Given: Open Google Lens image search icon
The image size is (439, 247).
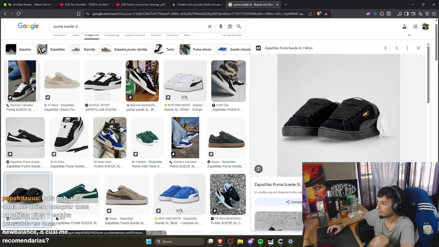Looking at the screenshot, I should (230, 26).
